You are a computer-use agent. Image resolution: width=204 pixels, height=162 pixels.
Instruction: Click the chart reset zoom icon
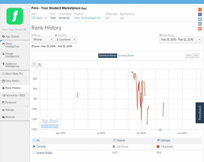[x=34, y=64]
